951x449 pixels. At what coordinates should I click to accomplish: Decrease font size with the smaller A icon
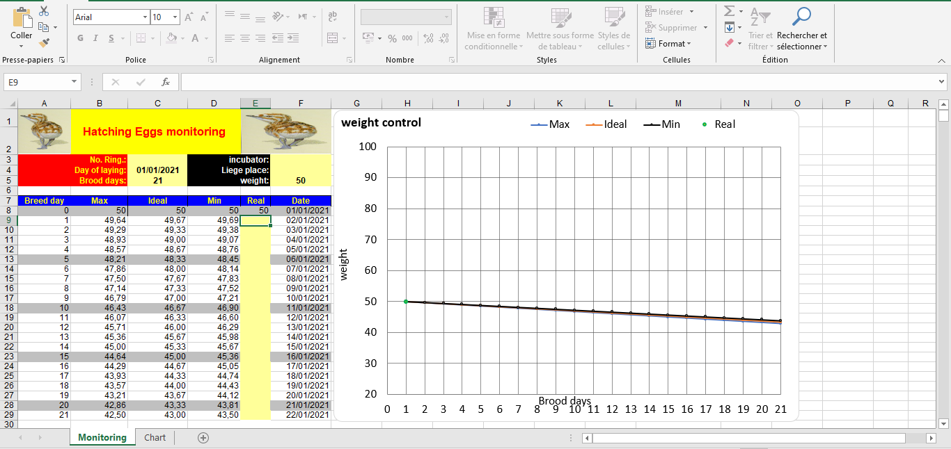coord(204,17)
